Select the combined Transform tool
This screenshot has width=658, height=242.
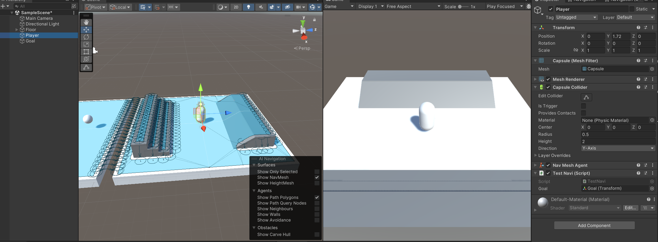86,59
